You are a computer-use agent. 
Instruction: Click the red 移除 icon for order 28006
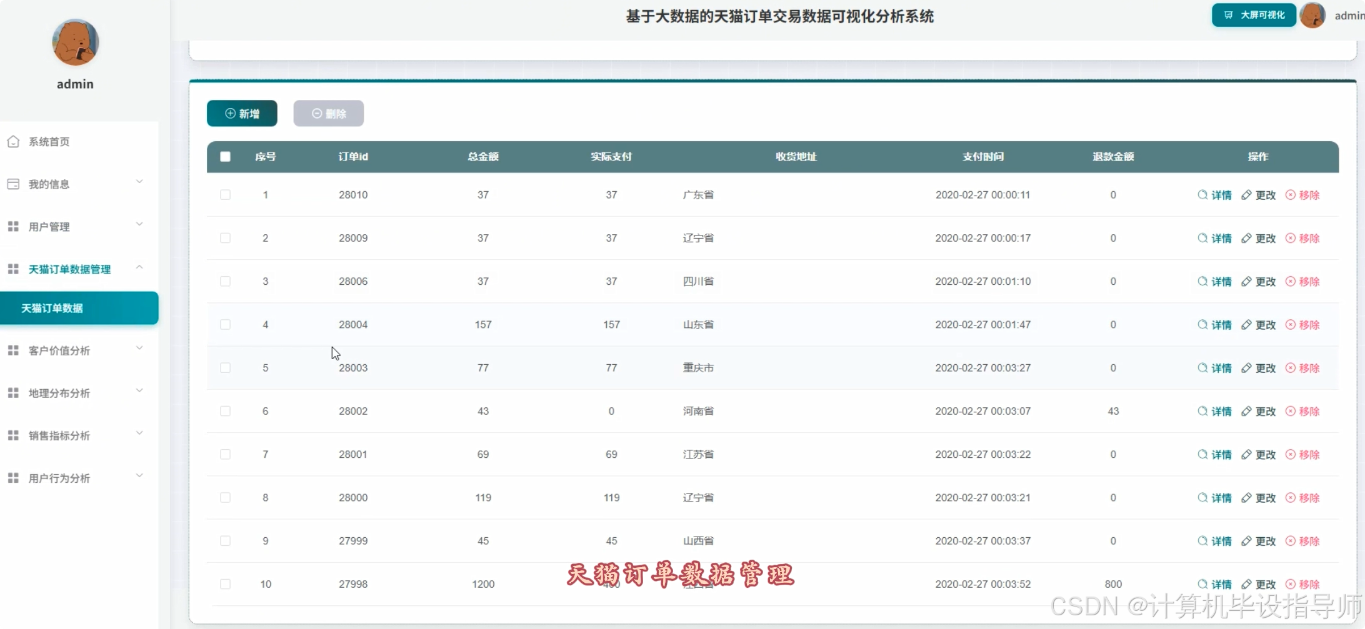[x=1290, y=282]
